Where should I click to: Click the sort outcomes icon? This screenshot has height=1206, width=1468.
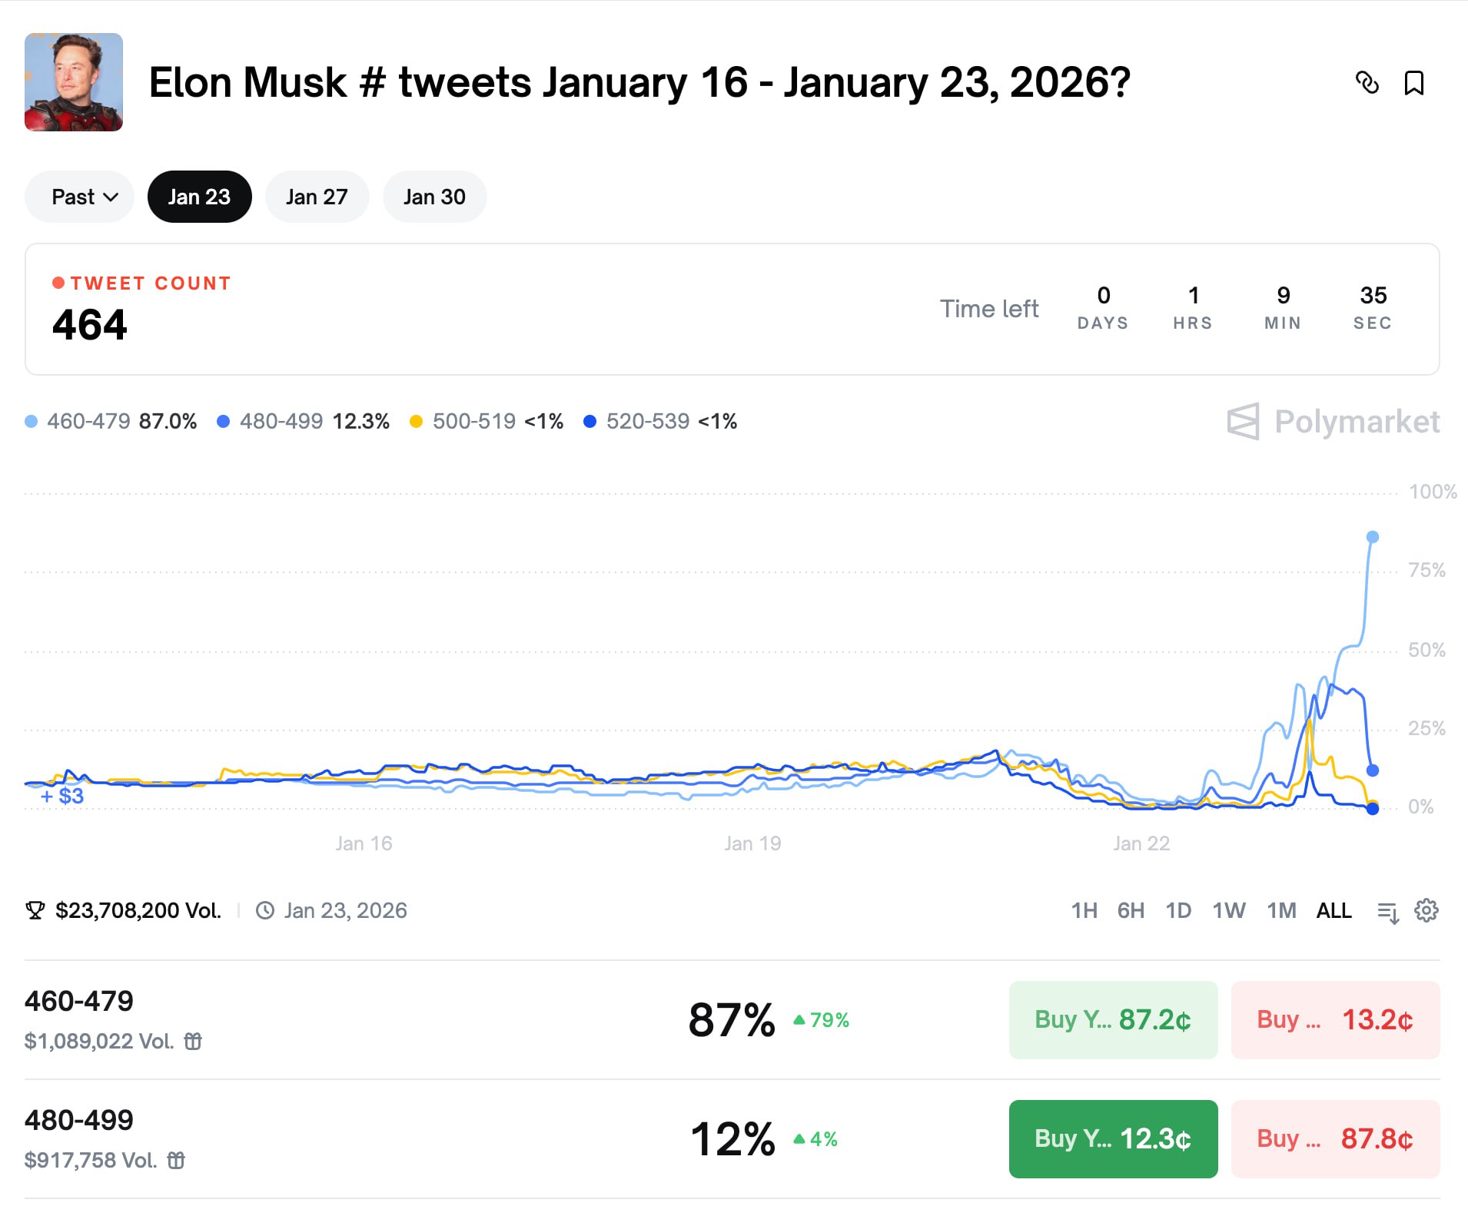coord(1387,912)
